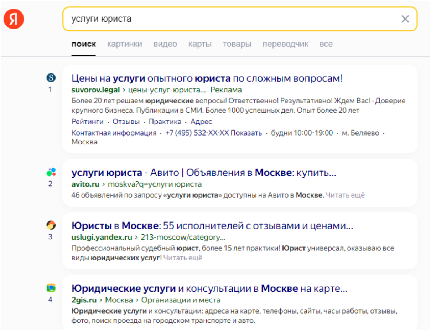Reveal phone number via Показать
Image resolution: width=431 pixels, height=331 pixels.
point(246,133)
